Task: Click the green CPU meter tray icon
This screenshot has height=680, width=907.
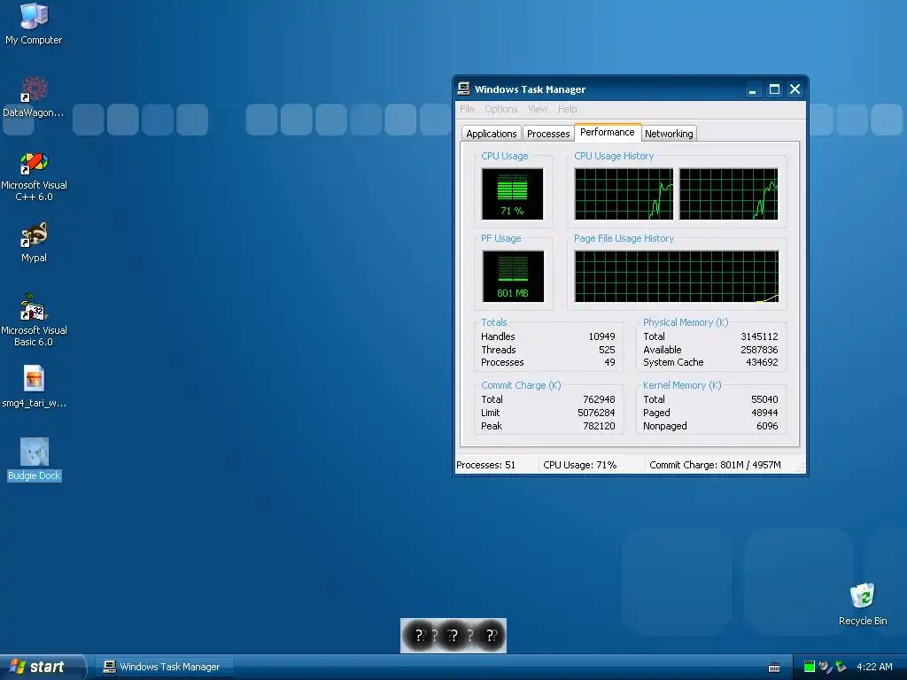Action: pos(810,667)
